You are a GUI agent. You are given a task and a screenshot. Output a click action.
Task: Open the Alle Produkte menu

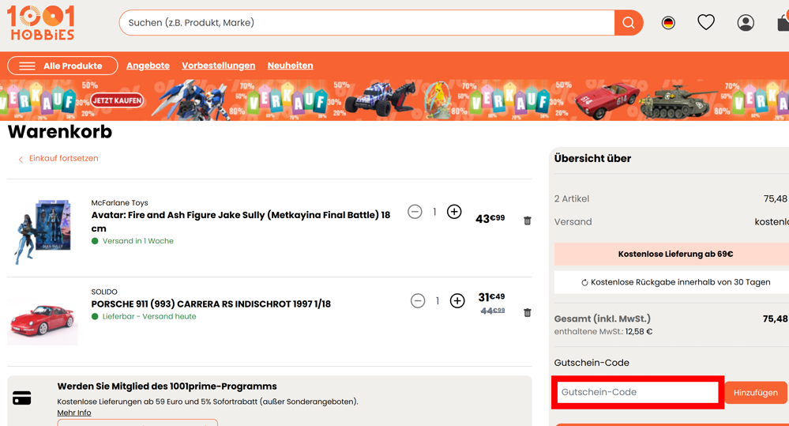coord(62,66)
